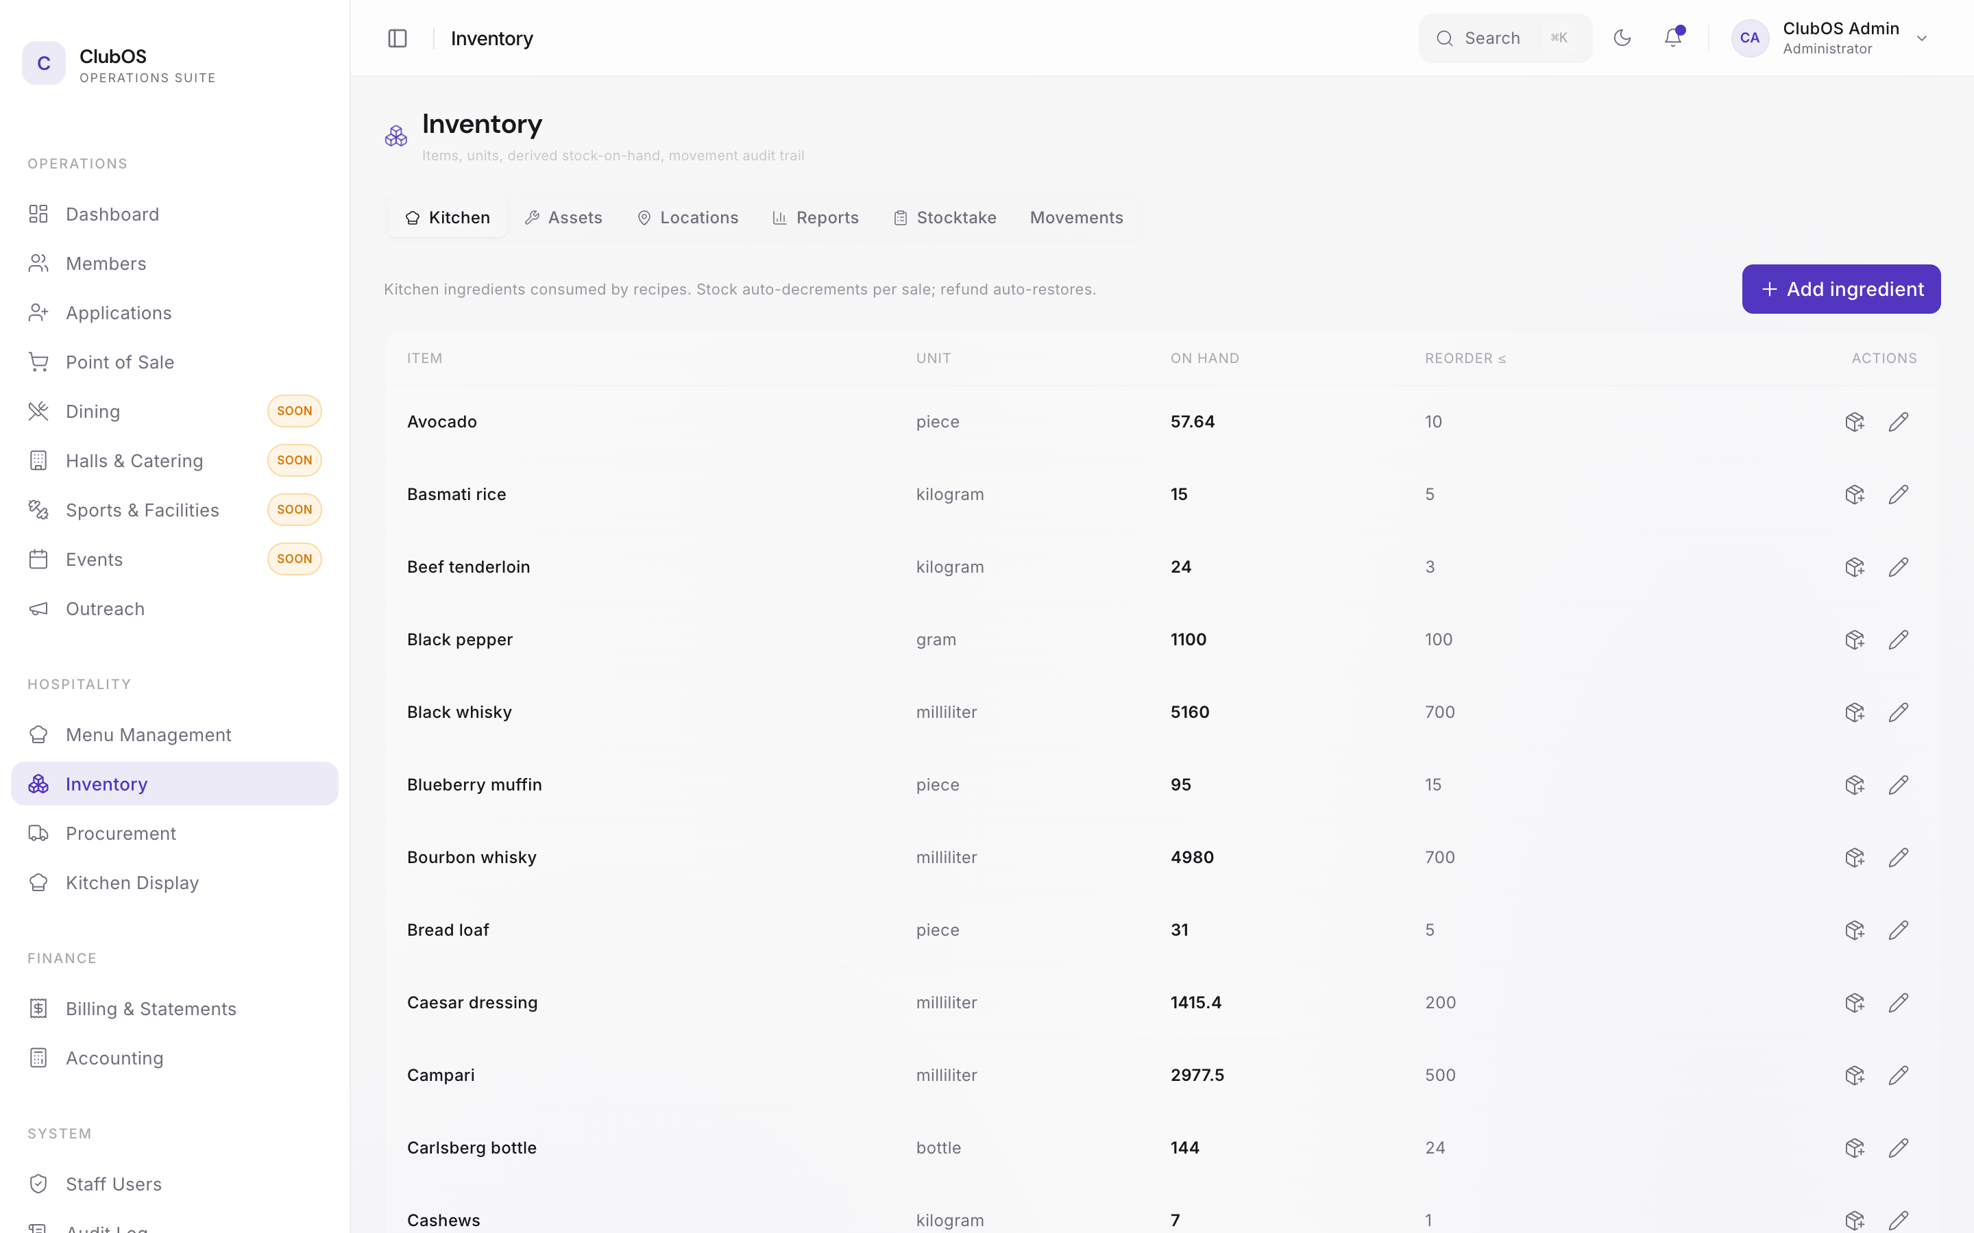Edit the Avocado item
This screenshot has height=1233, width=1974.
[1898, 421]
